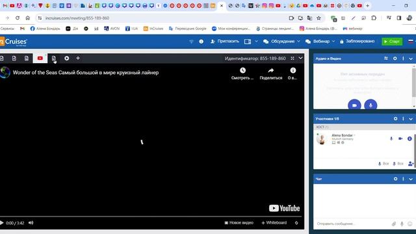416x234 pixels.
Task: Click Alena Bondar's avatar
Action: [x=322, y=139]
